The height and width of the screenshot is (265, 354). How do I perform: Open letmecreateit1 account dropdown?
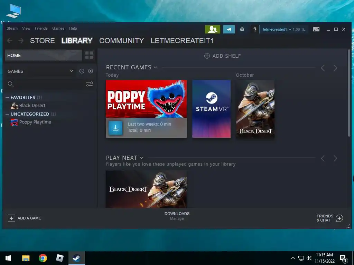click(277, 30)
